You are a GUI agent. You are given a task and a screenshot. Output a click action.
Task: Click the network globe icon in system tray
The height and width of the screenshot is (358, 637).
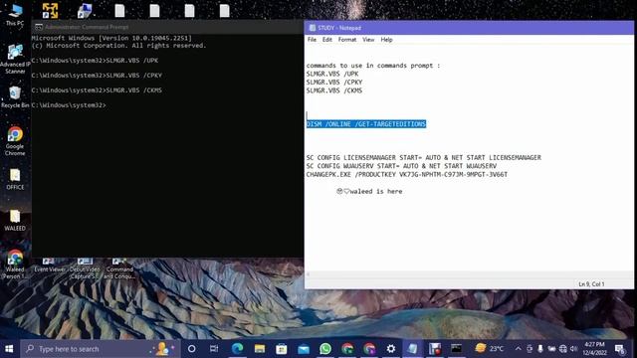click(563, 349)
